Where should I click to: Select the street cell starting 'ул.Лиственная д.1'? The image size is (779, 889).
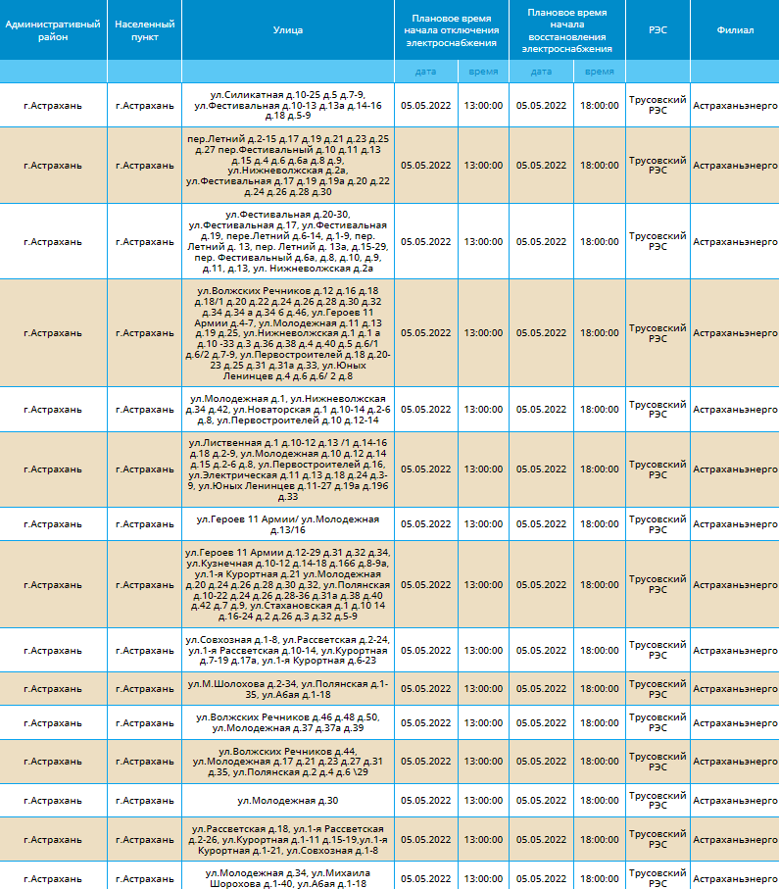pos(288,469)
